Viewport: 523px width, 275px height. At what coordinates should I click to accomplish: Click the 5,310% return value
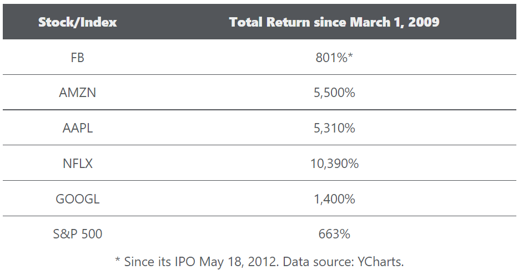pos(334,128)
